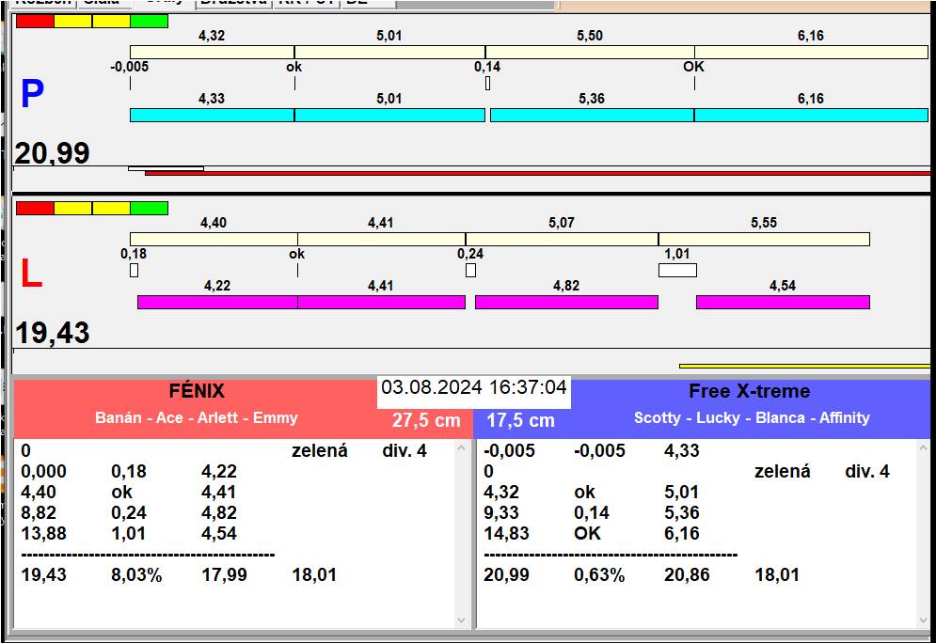
Task: Click the red start light in lane L
Action: [x=35, y=208]
